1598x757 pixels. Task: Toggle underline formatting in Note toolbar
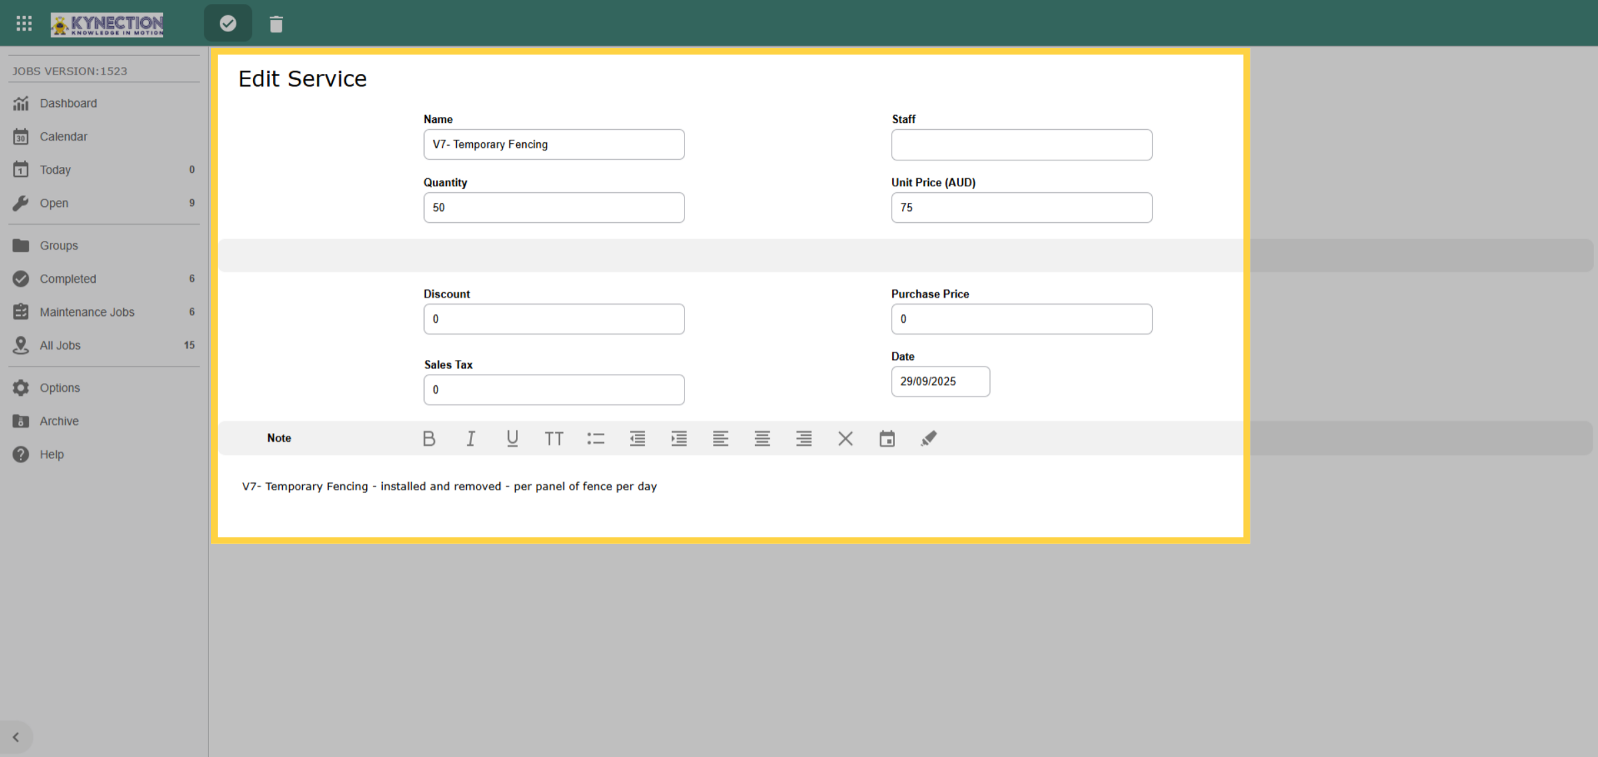point(512,438)
